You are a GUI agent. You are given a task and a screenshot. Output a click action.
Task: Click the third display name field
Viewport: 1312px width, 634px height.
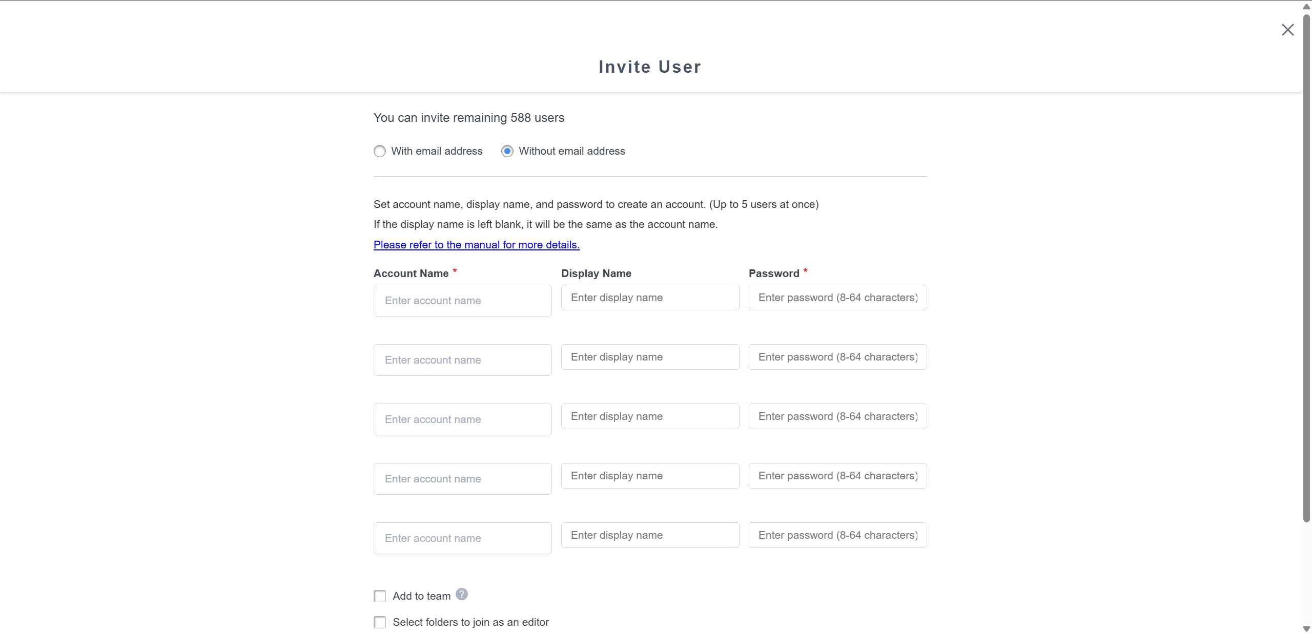click(x=650, y=416)
